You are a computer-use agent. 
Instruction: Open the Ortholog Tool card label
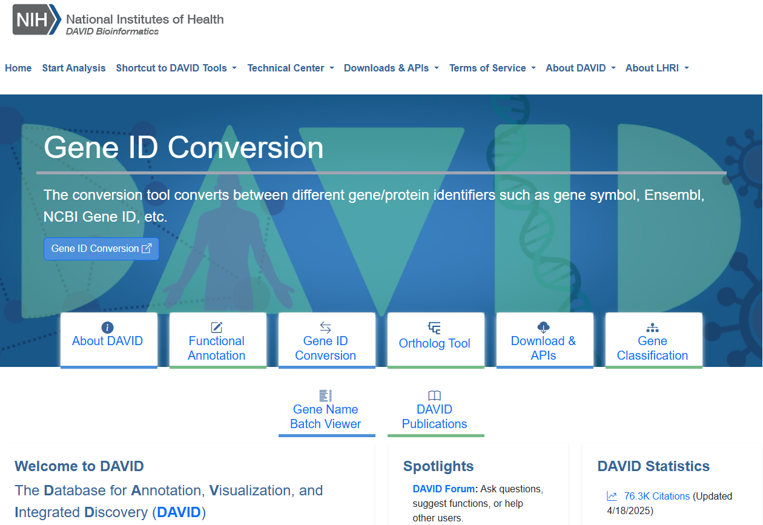tap(435, 343)
